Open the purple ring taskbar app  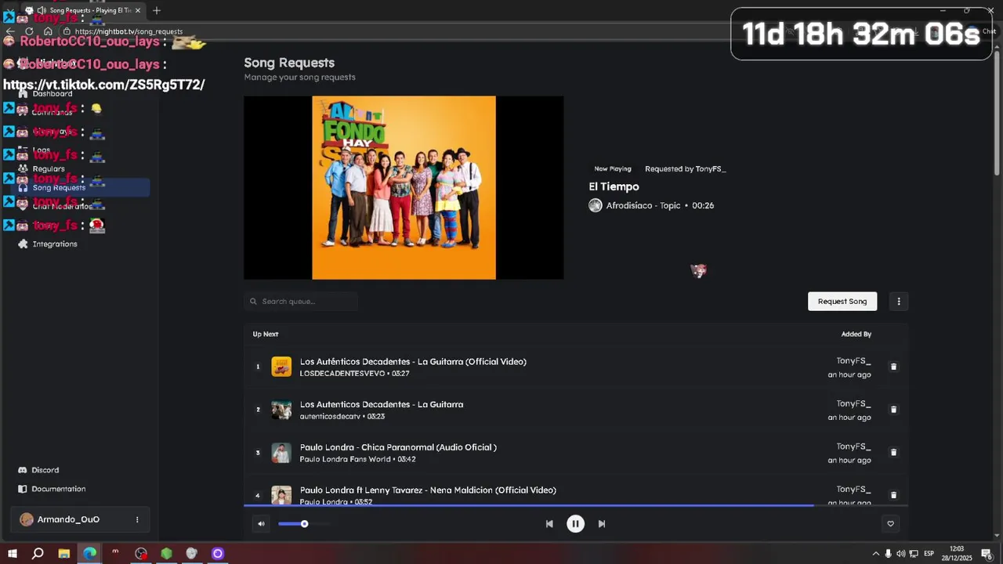point(218,554)
